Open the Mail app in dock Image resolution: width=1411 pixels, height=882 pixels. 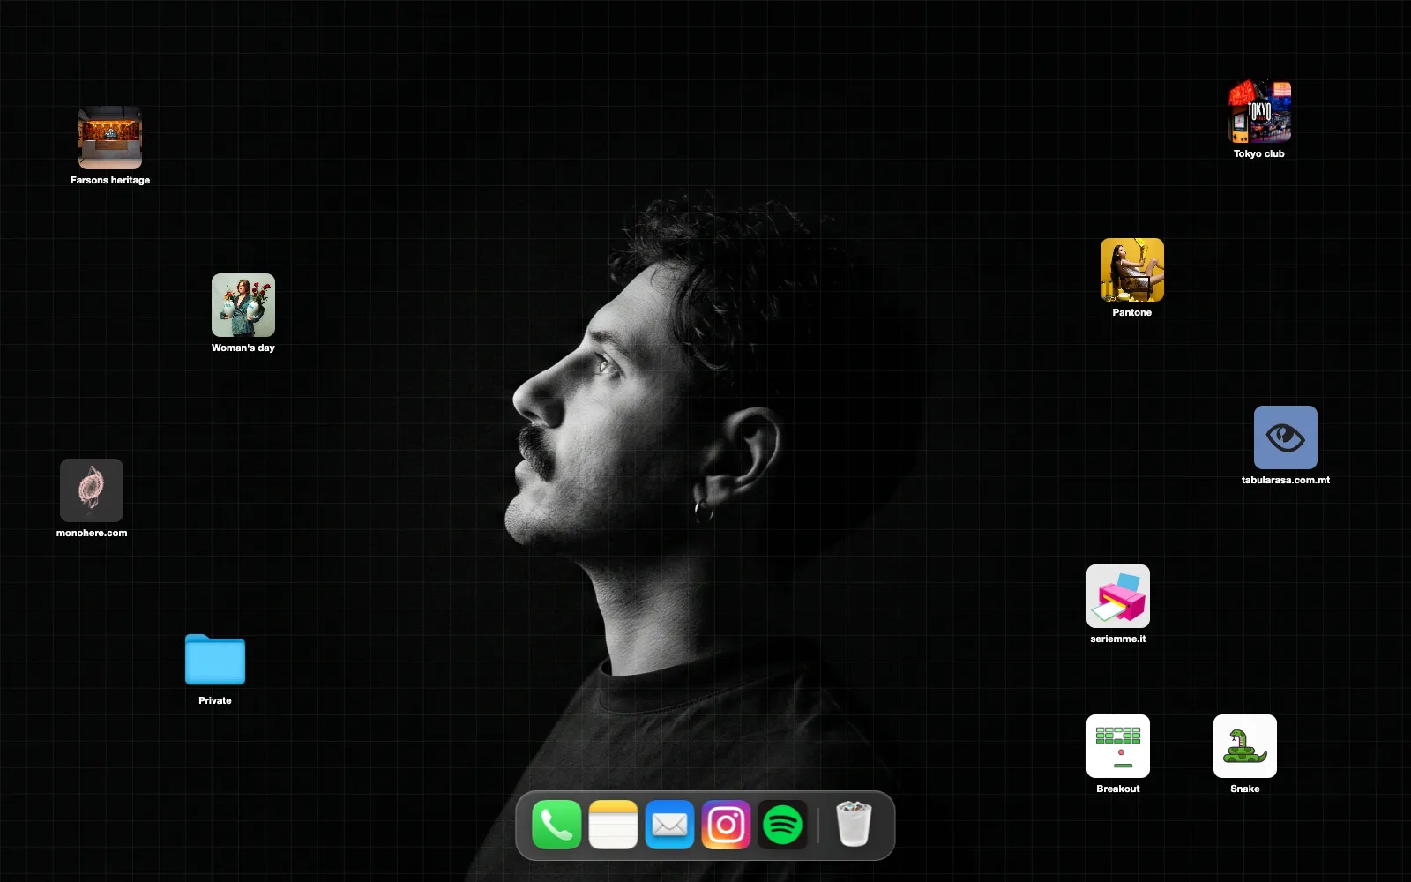669,825
